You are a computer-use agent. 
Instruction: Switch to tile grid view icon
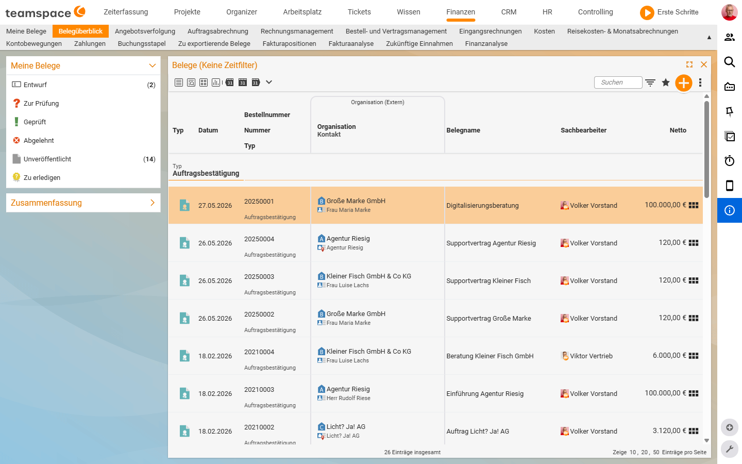point(204,82)
